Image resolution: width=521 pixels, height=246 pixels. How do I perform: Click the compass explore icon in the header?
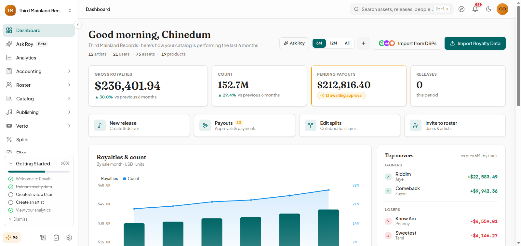click(461, 9)
